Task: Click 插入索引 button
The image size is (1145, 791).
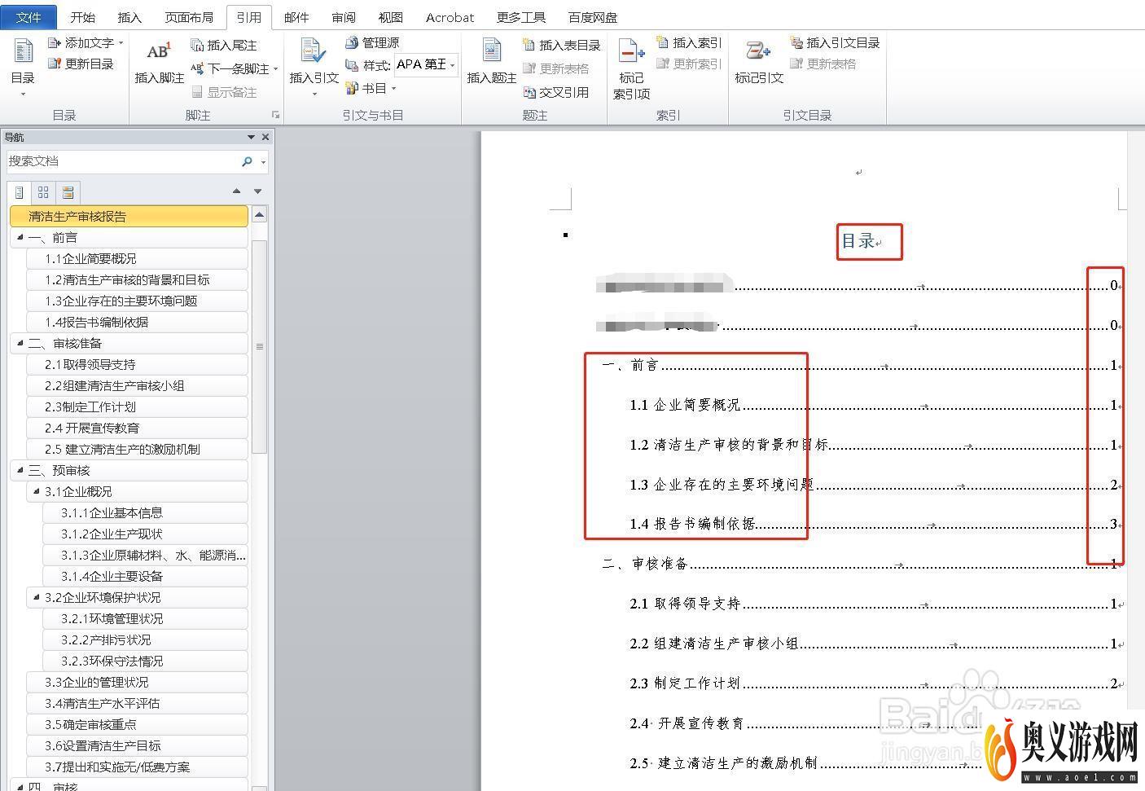Action: pyautogui.click(x=688, y=42)
